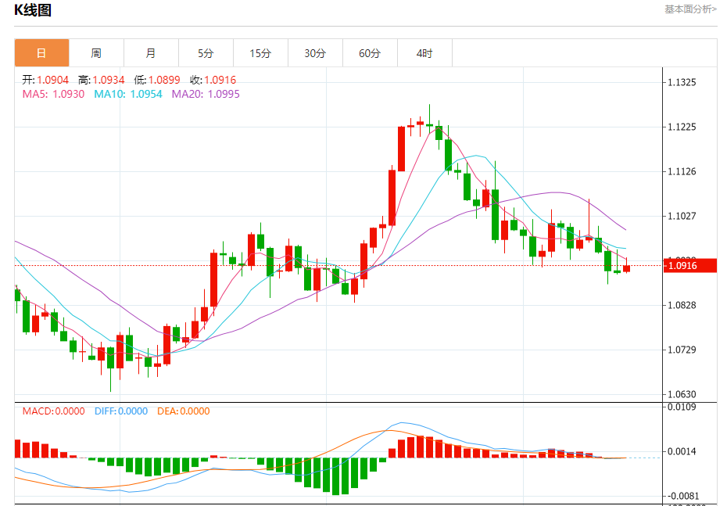Click the K线图 heading
727x506 pixels.
tap(33, 9)
